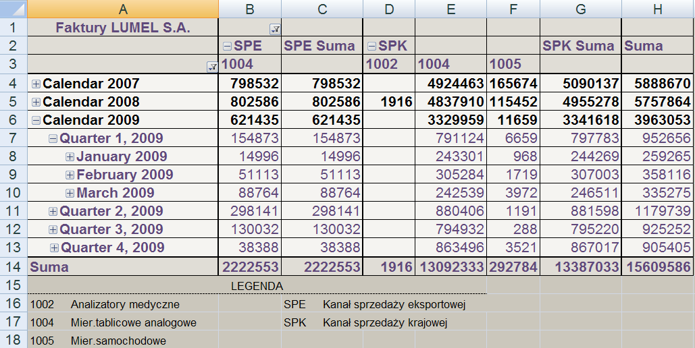Open the filter dropdown in cell B1
This screenshot has width=695, height=348.
tap(276, 30)
